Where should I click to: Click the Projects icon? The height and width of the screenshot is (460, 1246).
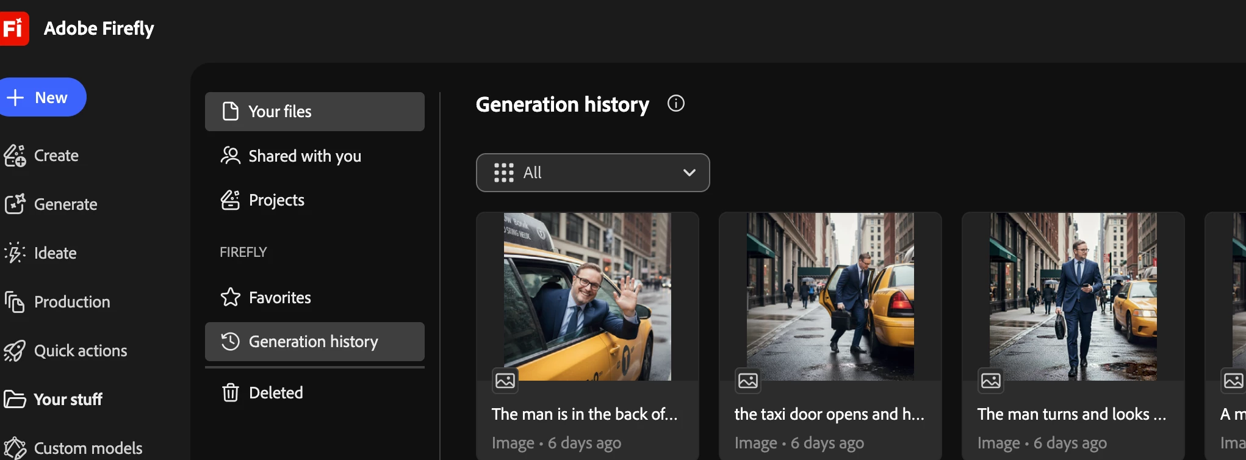pyautogui.click(x=230, y=199)
